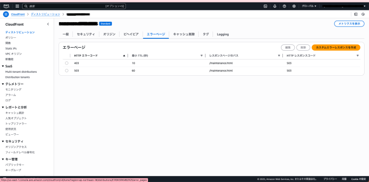Open Multi-tenant distributions

pos(21,72)
